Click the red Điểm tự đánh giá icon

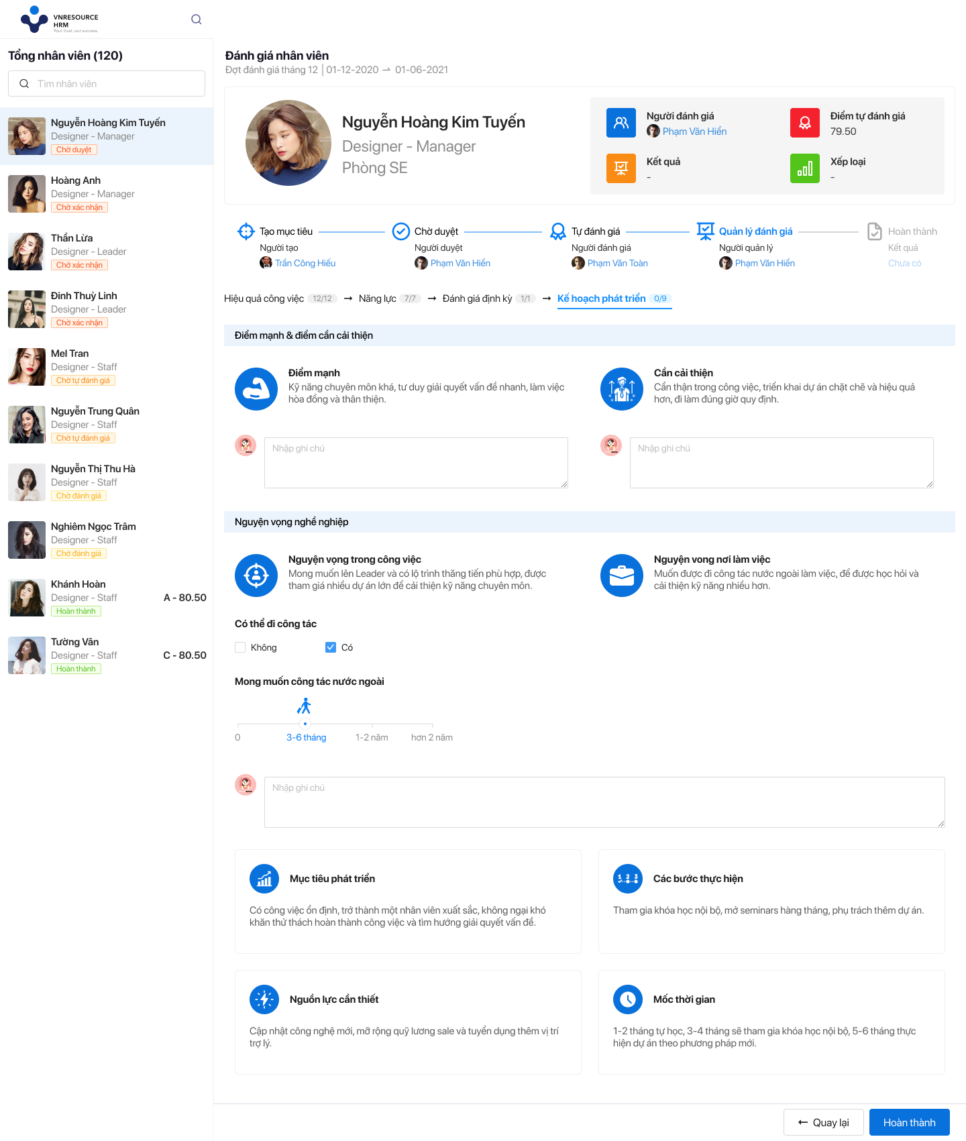[804, 123]
